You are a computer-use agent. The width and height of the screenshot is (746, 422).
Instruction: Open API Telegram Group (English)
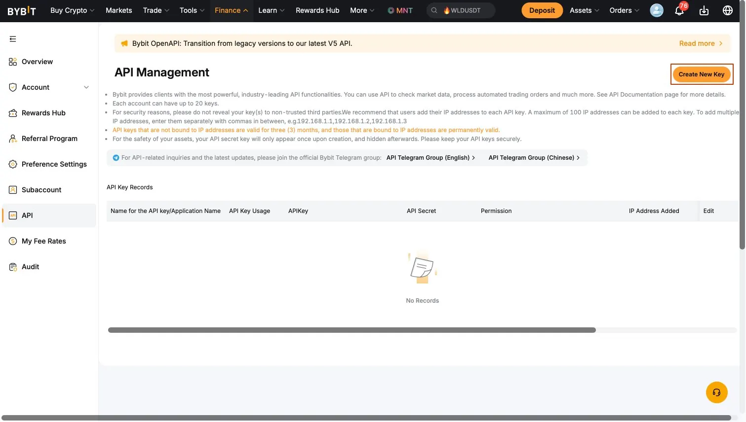[431, 158]
